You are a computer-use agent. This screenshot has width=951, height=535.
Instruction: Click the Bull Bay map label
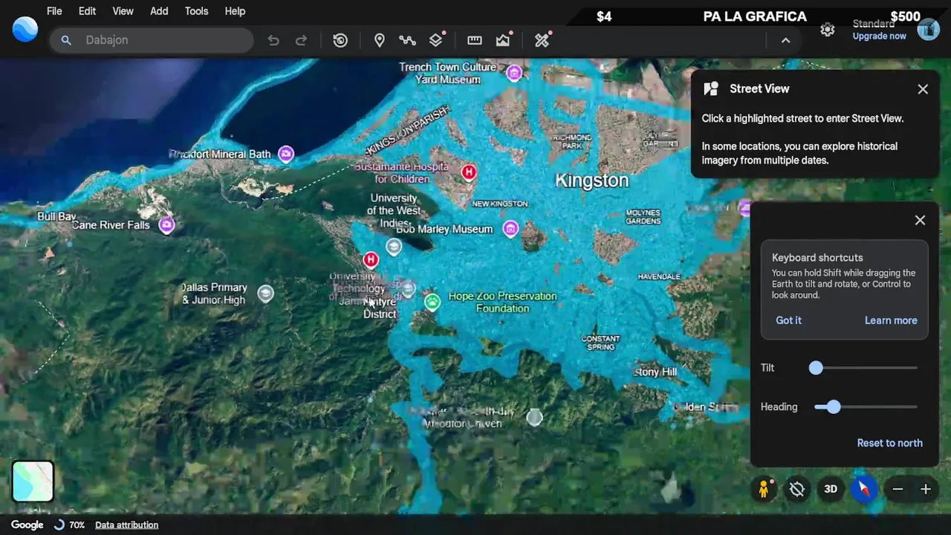pos(56,216)
